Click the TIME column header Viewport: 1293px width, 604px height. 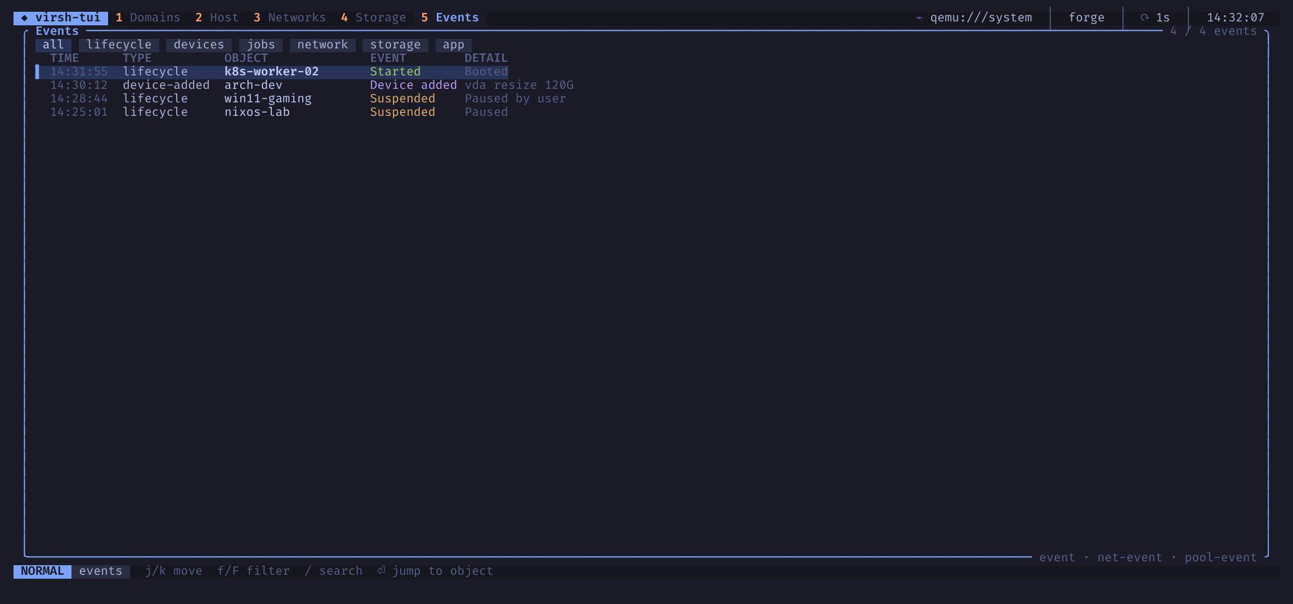(64, 58)
